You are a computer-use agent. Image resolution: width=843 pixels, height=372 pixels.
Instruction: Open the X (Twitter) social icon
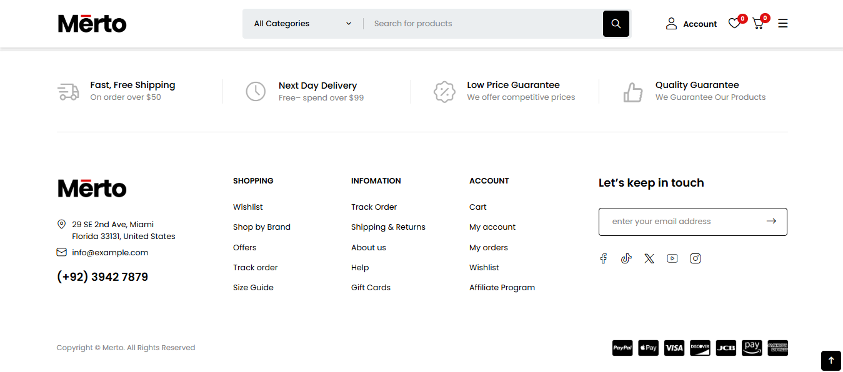649,258
